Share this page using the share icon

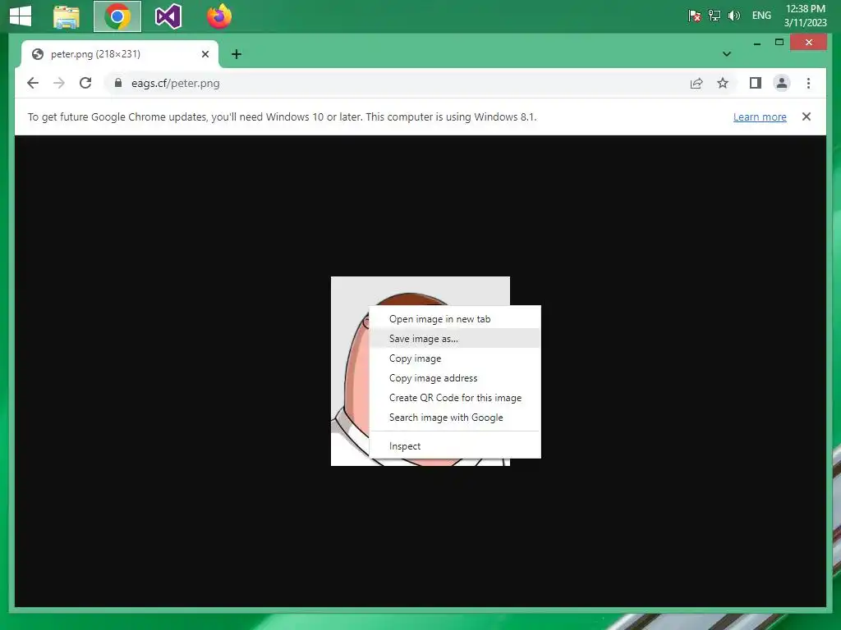pyautogui.click(x=696, y=83)
